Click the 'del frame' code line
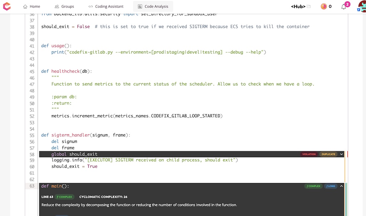Screen dimensions: 366x216 (63, 148)
